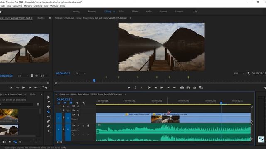Open the Sequence menu
This screenshot has height=149, width=266.
17,6
